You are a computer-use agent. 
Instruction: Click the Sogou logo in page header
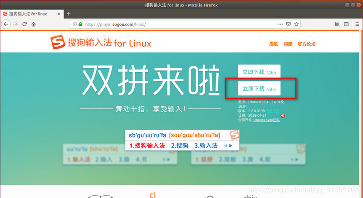click(x=58, y=42)
